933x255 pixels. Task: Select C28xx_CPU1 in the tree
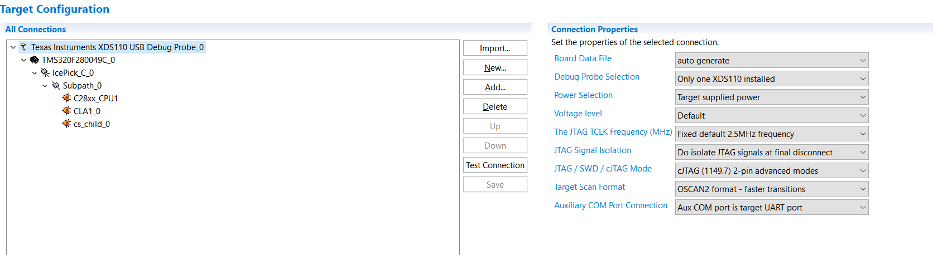tap(95, 99)
